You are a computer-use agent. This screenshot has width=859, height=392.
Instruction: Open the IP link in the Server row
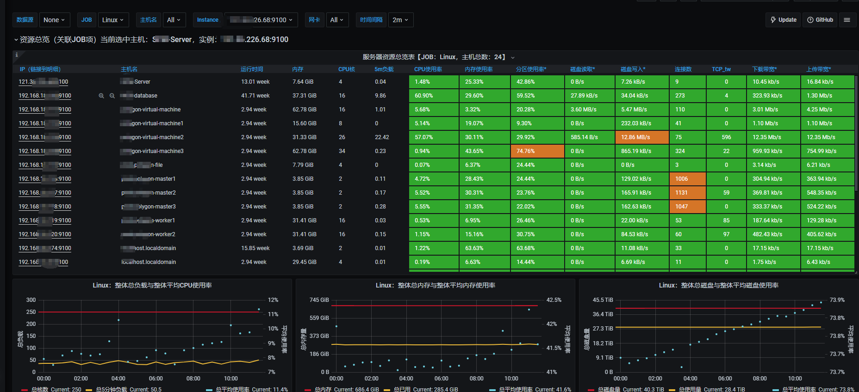[43, 82]
